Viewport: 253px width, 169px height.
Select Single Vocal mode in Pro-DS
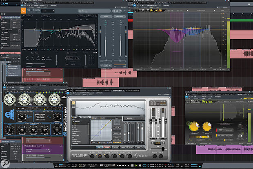pyautogui.click(x=220, y=130)
